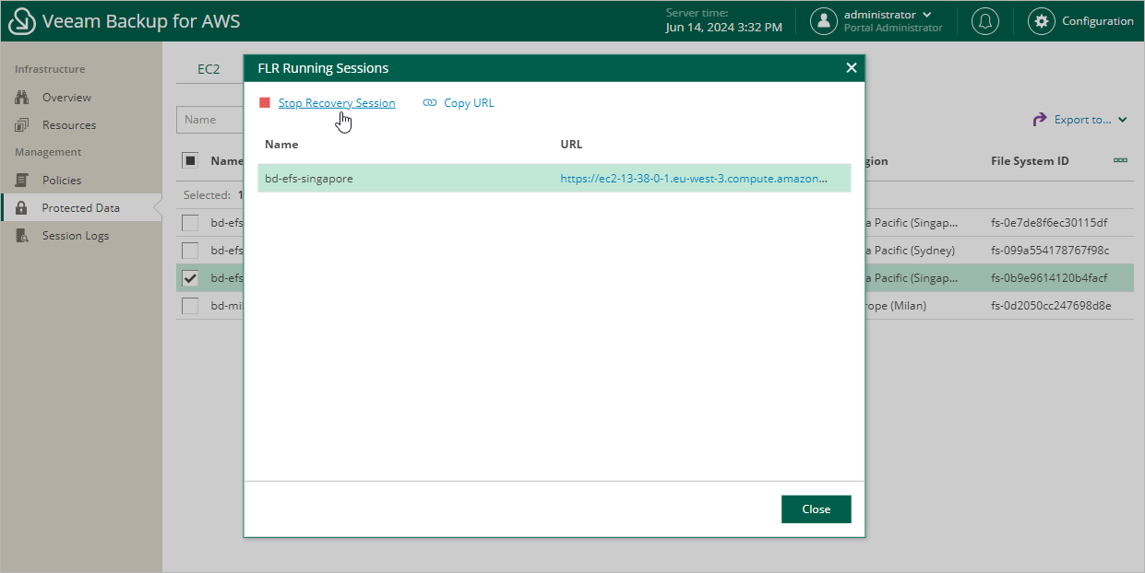1145x573 pixels.
Task: Select the bd-efs-singapore session name
Action: [x=309, y=179]
